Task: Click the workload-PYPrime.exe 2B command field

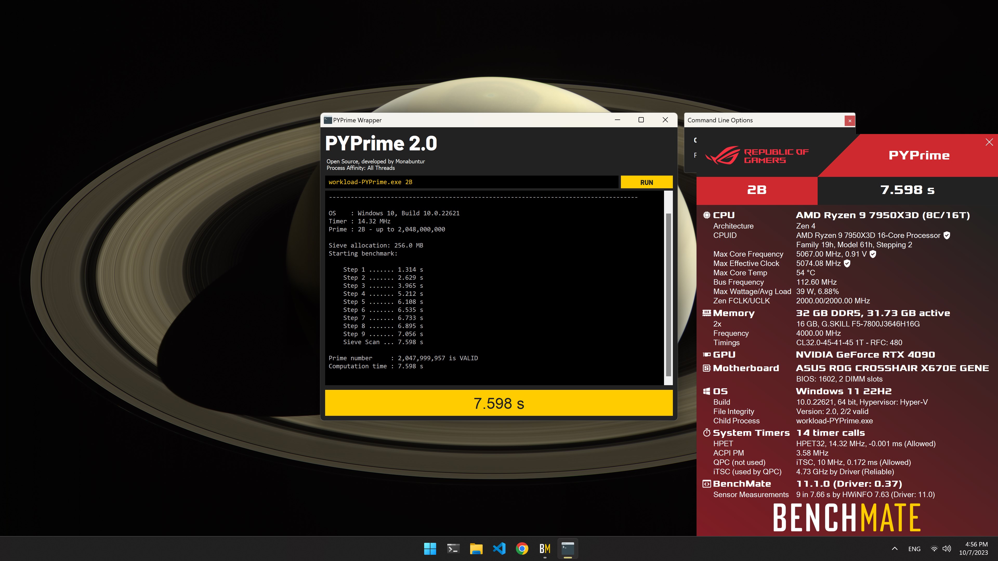Action: point(471,182)
